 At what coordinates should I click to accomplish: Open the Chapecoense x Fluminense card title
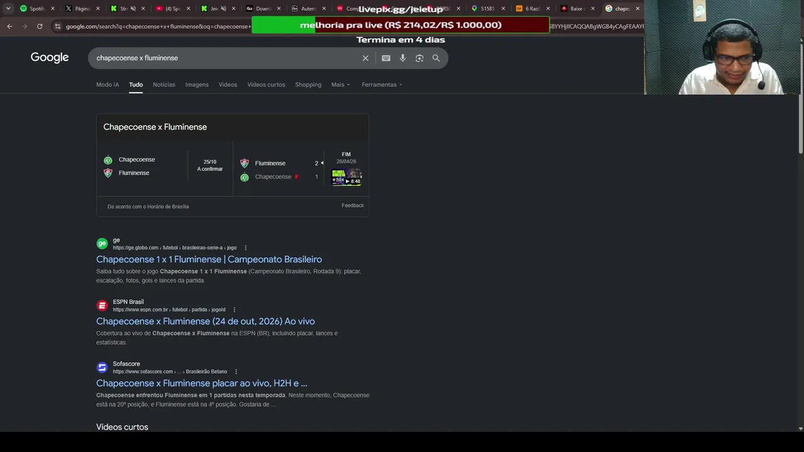point(155,127)
